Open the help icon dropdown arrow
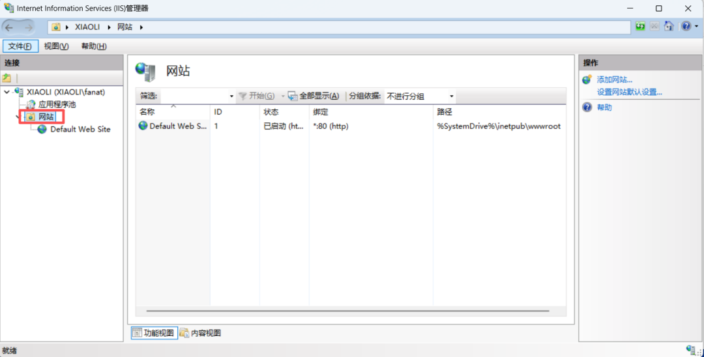704x357 pixels. tap(696, 27)
